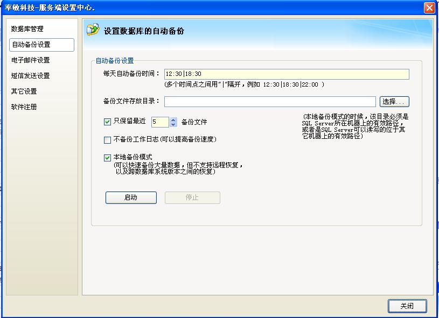The width and height of the screenshot is (439, 318).
Task: Select 自动备份设置 in the sidebar
Action: pos(41,45)
